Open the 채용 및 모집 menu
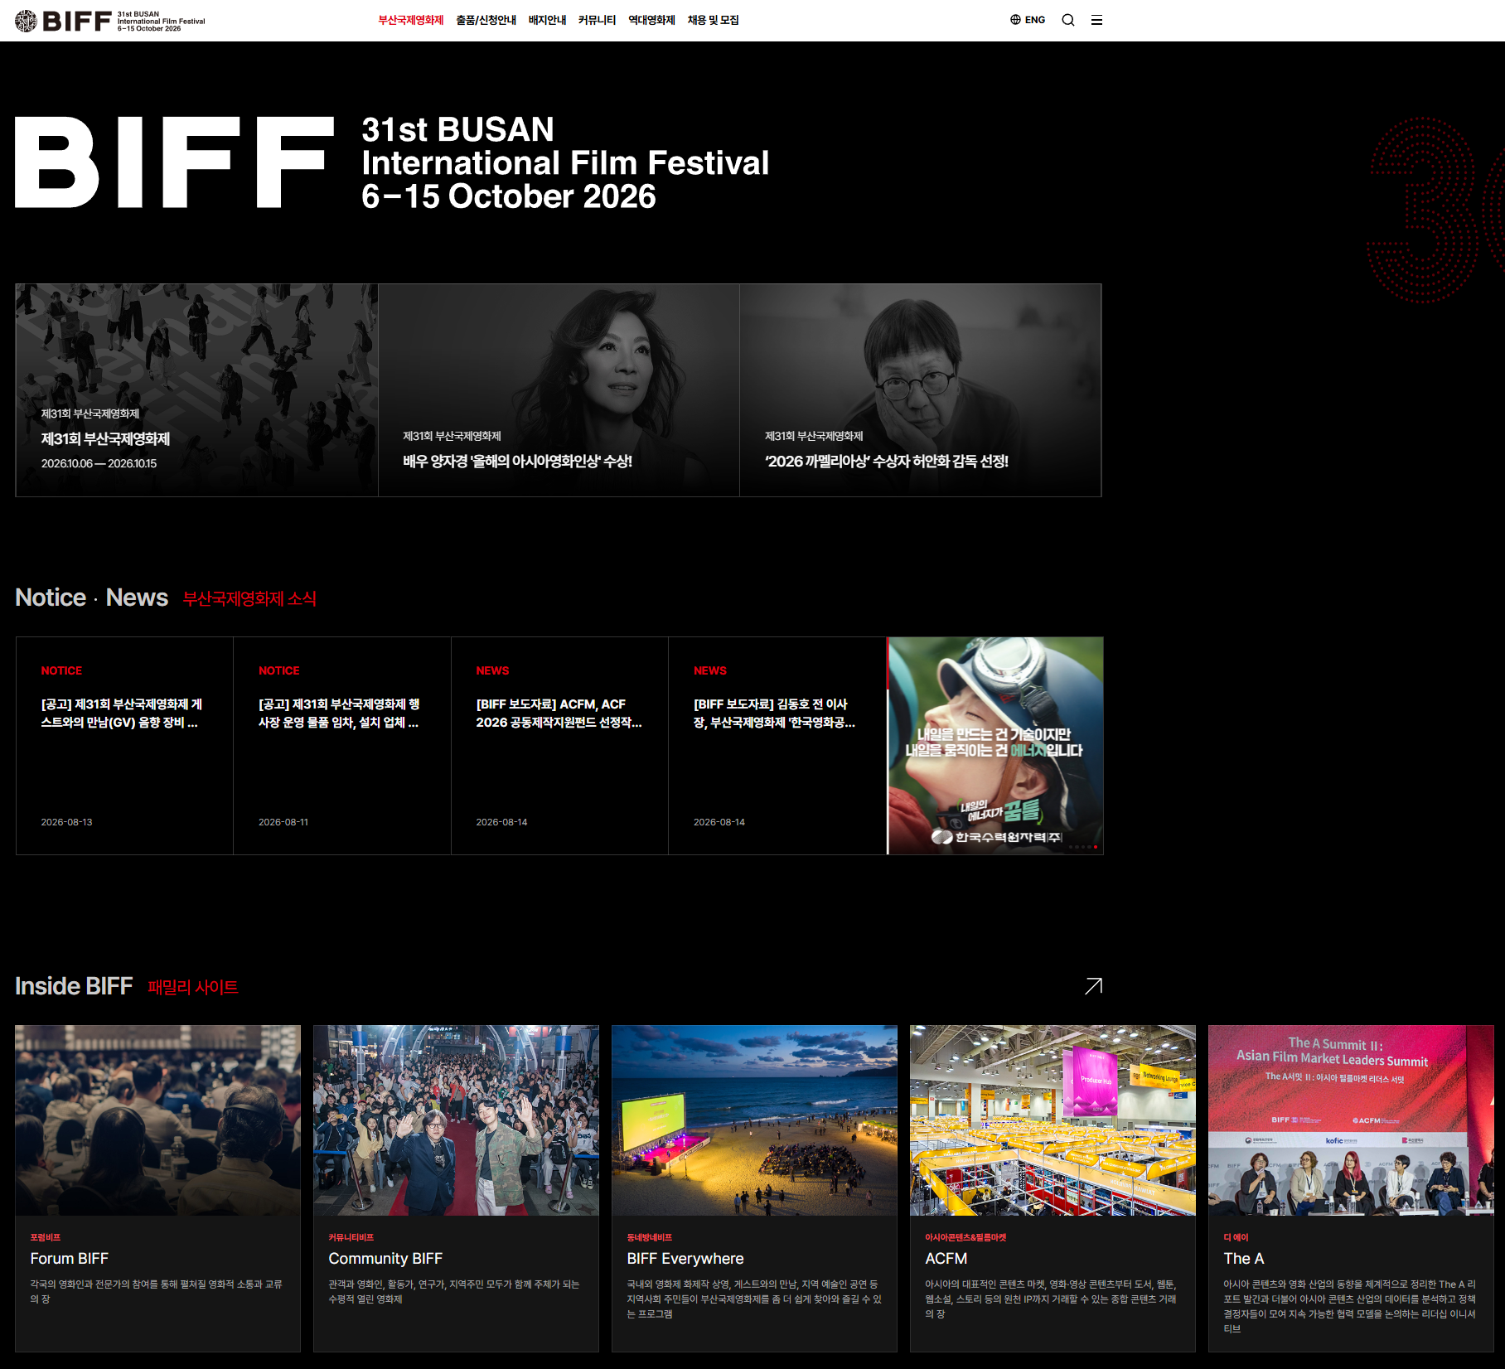The height and width of the screenshot is (1369, 1505). (x=713, y=20)
